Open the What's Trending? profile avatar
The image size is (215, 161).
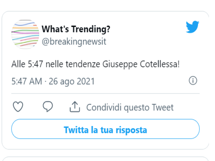[x=25, y=34]
